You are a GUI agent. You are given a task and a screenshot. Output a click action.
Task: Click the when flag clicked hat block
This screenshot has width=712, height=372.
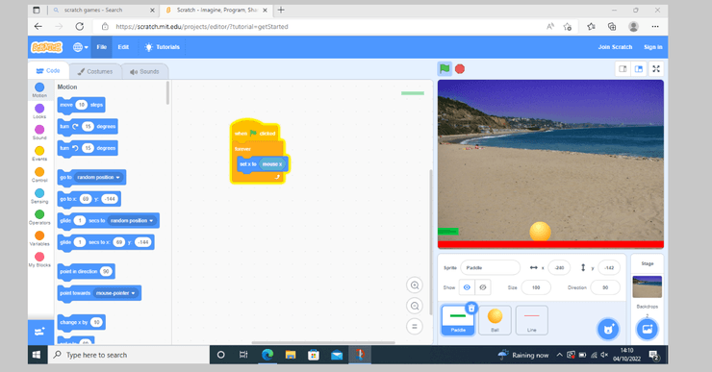(255, 132)
